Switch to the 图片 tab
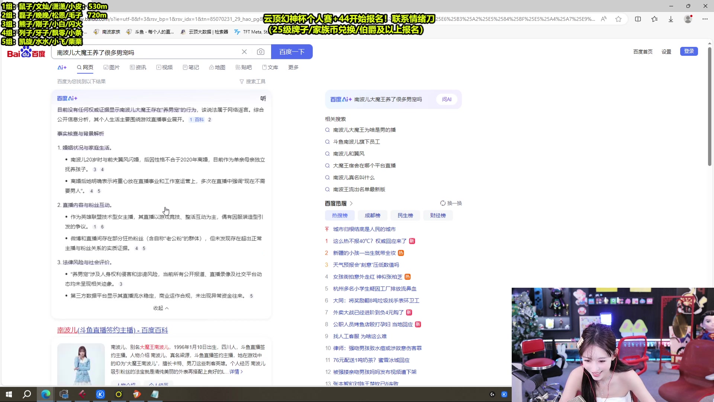This screenshot has width=714, height=402. pyautogui.click(x=112, y=67)
